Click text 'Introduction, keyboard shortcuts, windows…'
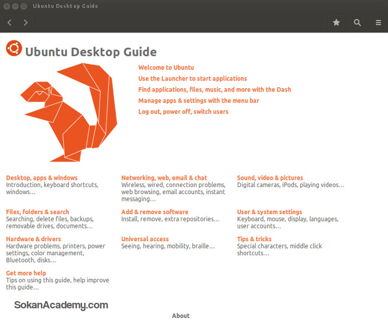The image size is (388, 325). tap(52, 189)
